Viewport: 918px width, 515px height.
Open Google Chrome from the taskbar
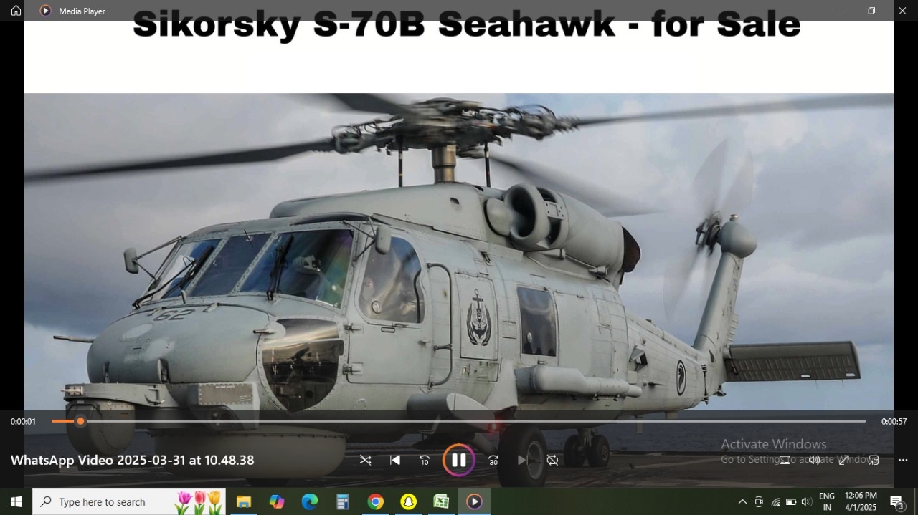(x=376, y=502)
